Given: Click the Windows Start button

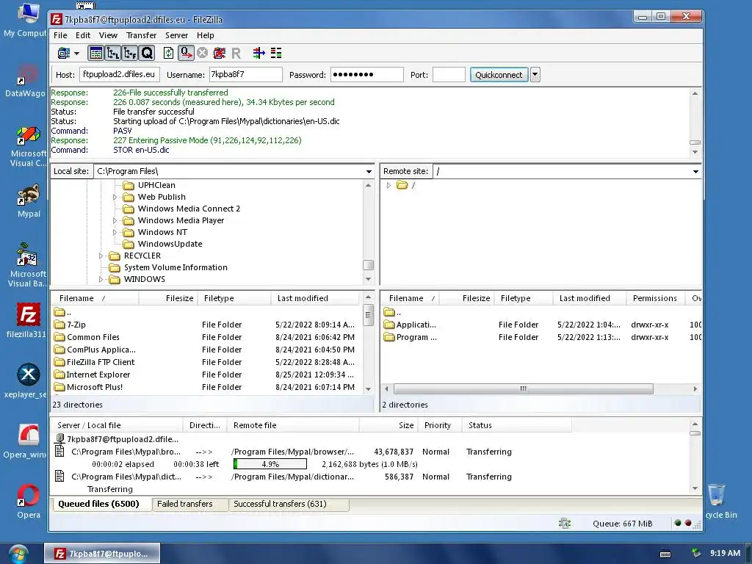Looking at the screenshot, I should pos(18,554).
